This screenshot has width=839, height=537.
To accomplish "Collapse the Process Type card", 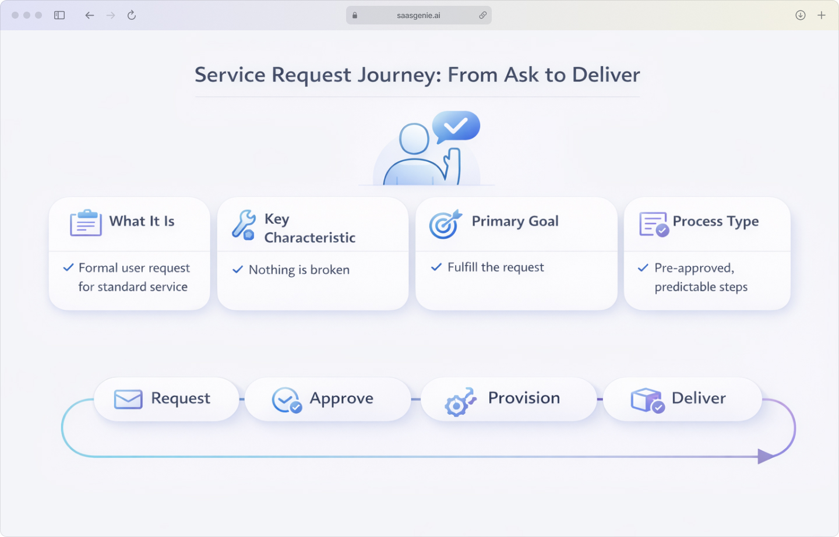I will [x=707, y=255].
